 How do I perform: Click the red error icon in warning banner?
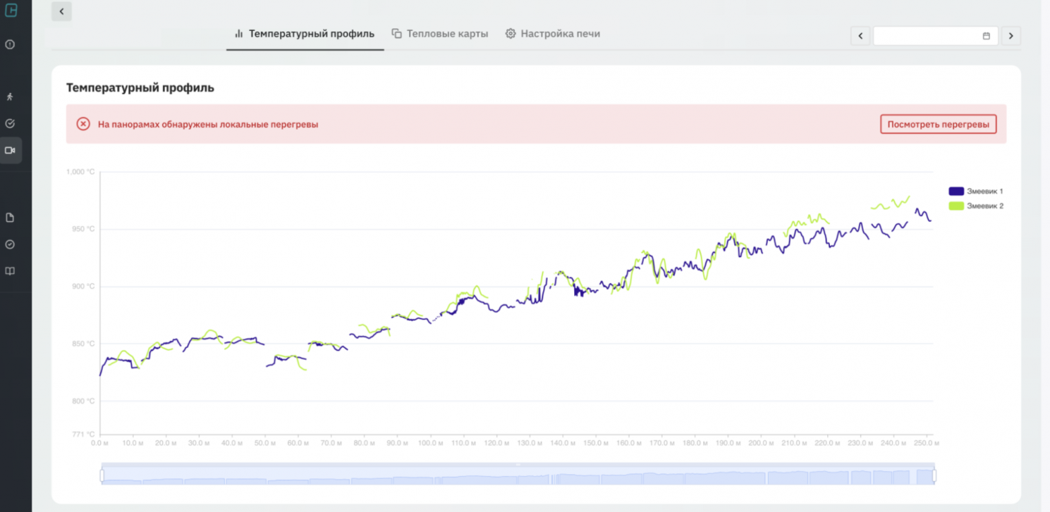[x=83, y=124]
